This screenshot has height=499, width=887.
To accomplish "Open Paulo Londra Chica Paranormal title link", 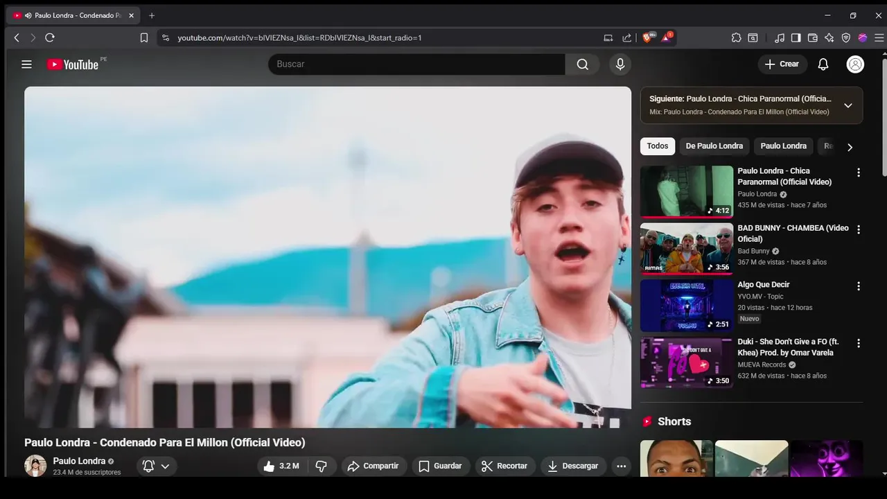I will [x=784, y=176].
